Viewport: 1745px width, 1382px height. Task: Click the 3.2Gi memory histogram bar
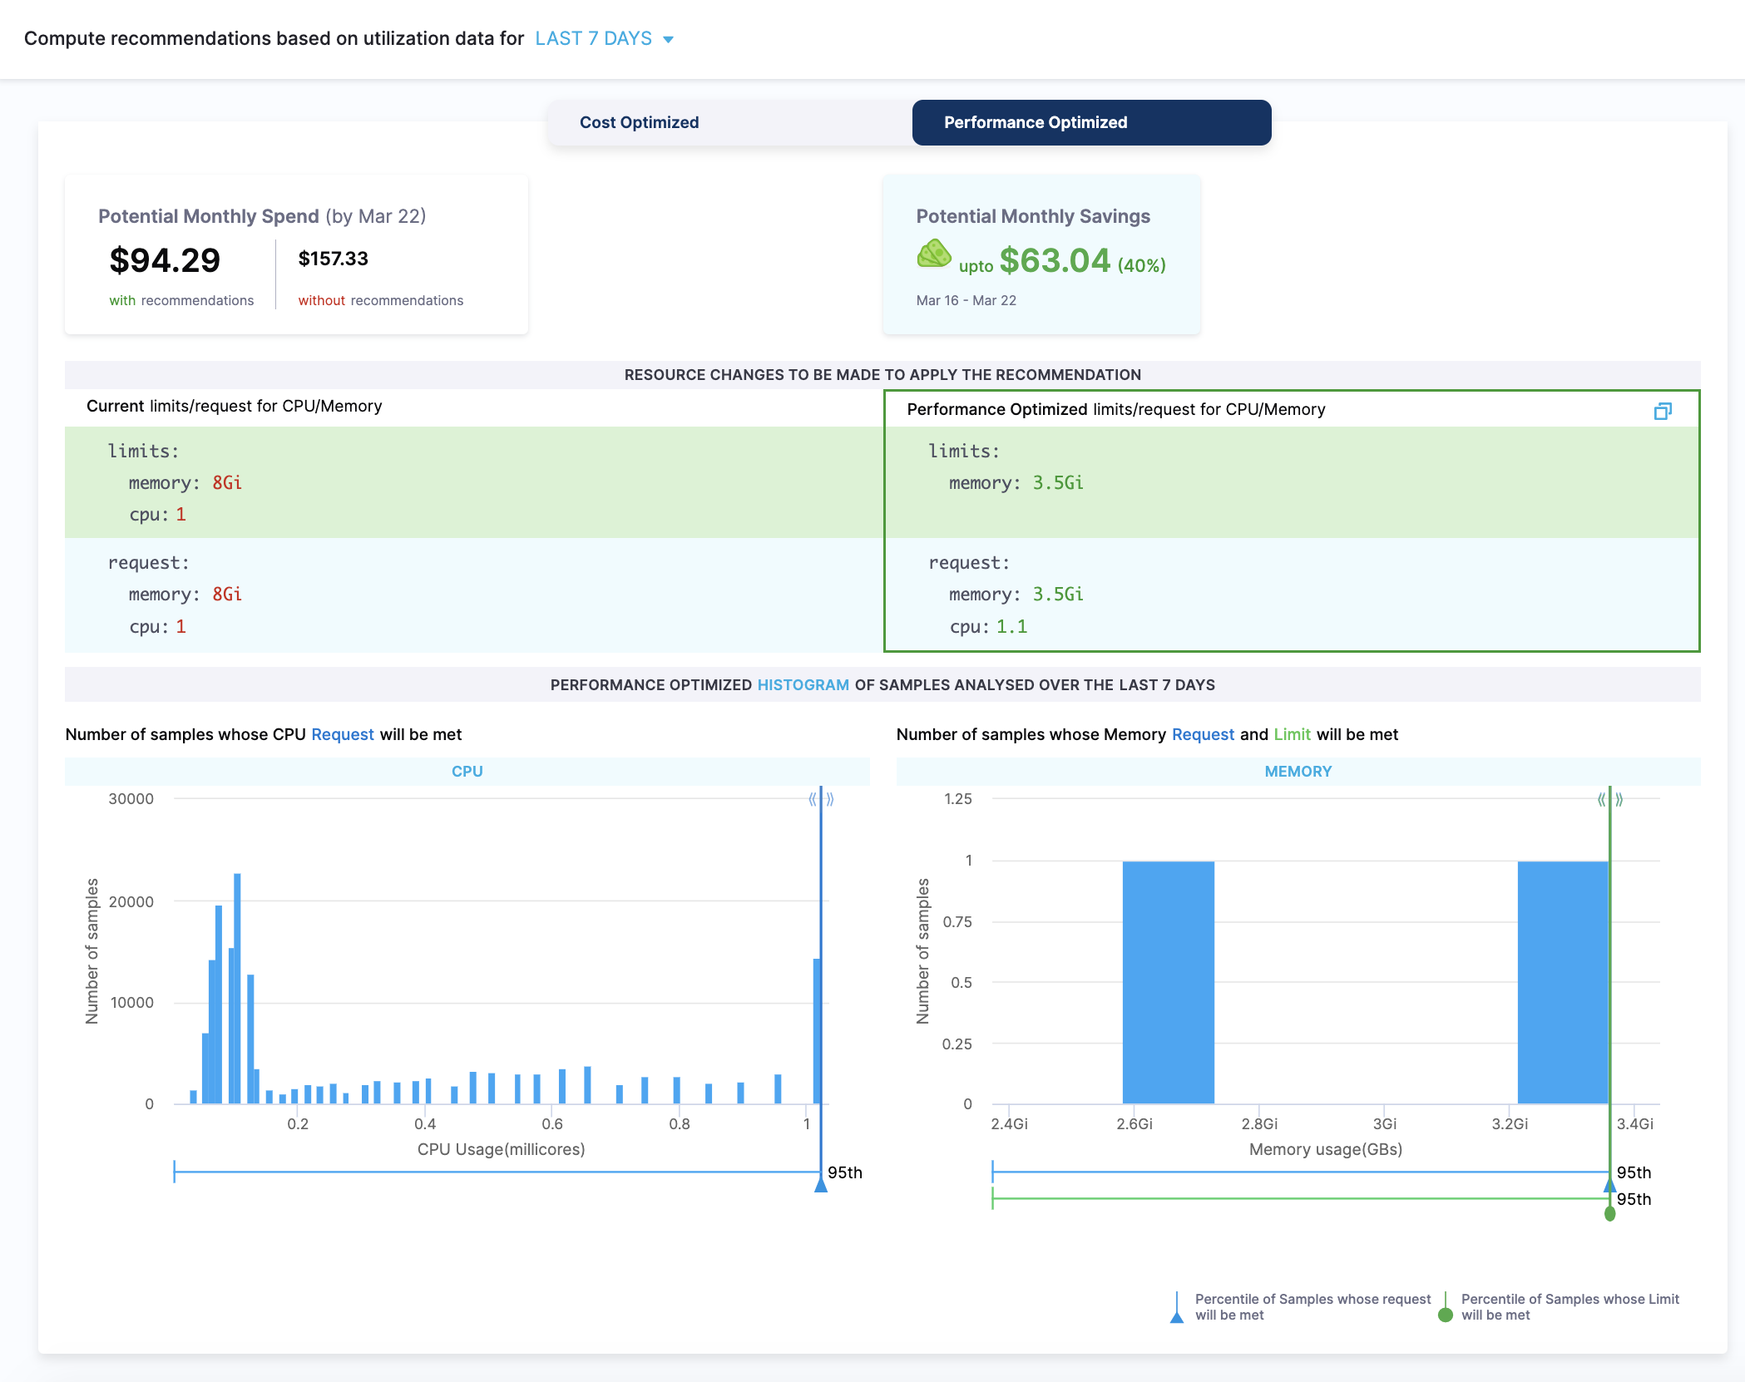point(1562,981)
